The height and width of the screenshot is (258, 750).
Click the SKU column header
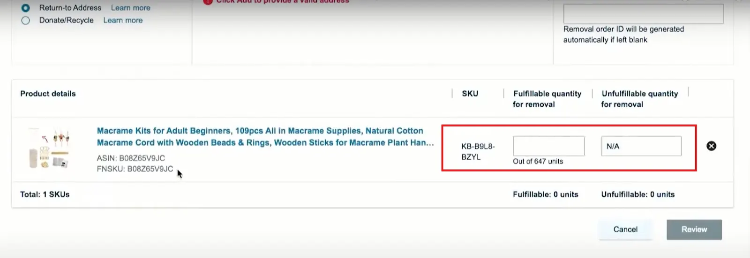click(x=470, y=94)
